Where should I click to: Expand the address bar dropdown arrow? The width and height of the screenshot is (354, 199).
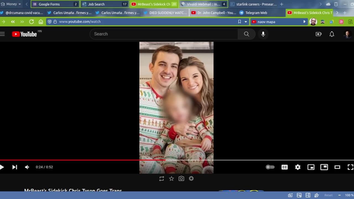[246, 22]
